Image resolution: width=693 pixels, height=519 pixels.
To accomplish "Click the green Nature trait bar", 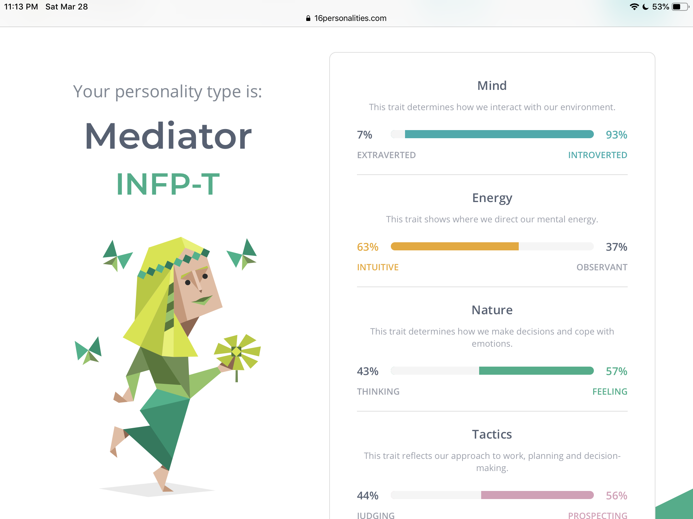I will [492, 371].
